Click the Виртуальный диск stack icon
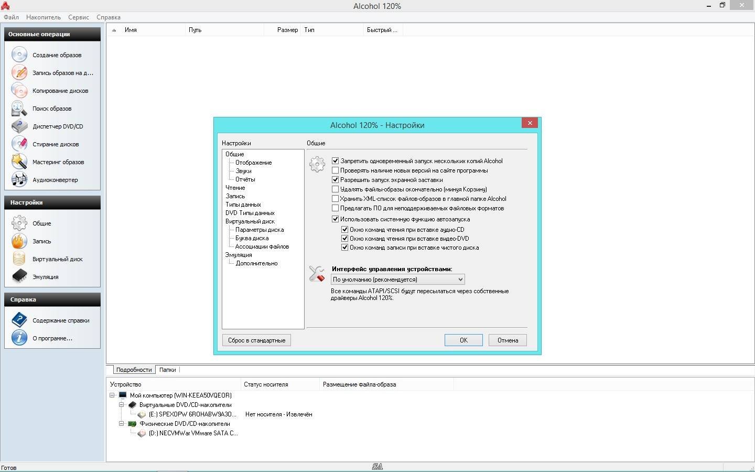 pos(19,259)
